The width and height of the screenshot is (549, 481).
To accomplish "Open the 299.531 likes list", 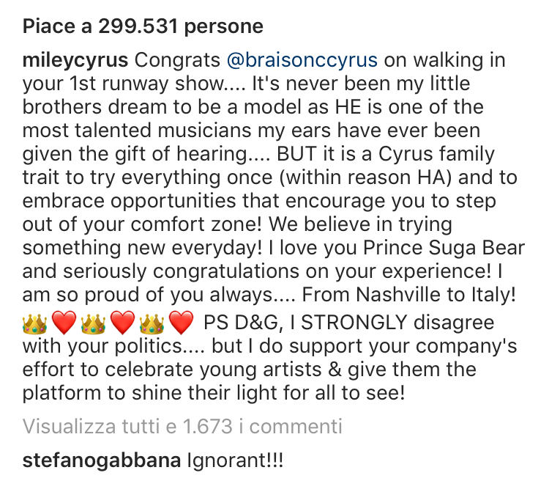I will point(143,26).
